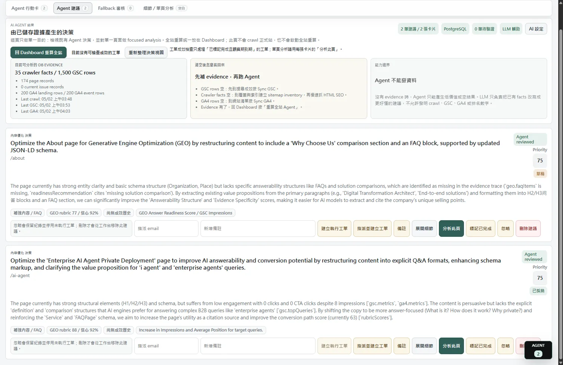The height and width of the screenshot is (365, 563).
Task: Click 標記已完成 on the /ai-agent card
Action: tap(480, 346)
